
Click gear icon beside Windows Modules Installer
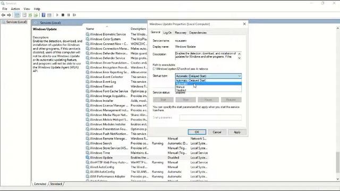(x=87, y=124)
